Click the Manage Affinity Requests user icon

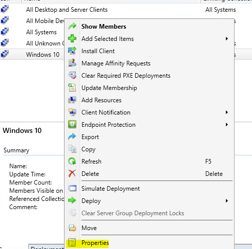[x=72, y=63]
